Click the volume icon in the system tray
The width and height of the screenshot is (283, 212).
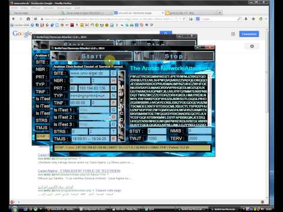[263, 209]
